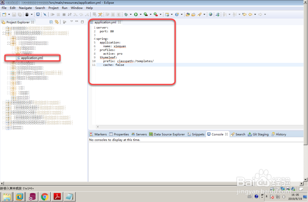Open the Navigate menu

pyautogui.click(x=25, y=8)
